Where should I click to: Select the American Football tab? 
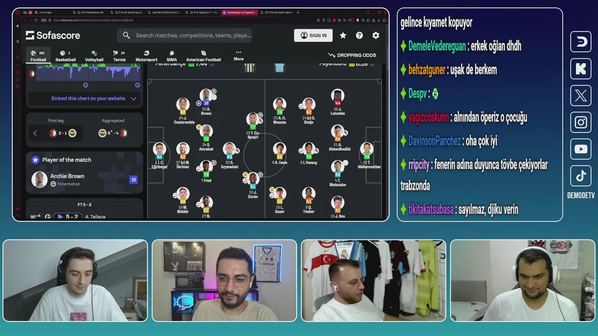click(204, 56)
